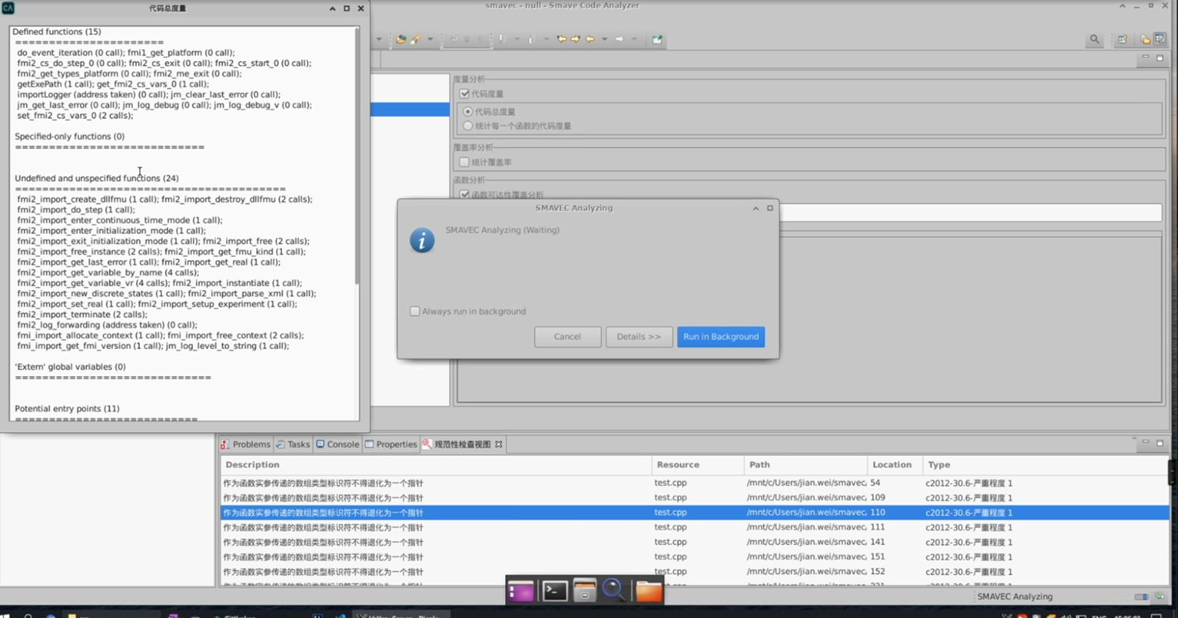Click the external editor toolbar icon
Screen dimensions: 1178x618
pyautogui.click(x=657, y=39)
